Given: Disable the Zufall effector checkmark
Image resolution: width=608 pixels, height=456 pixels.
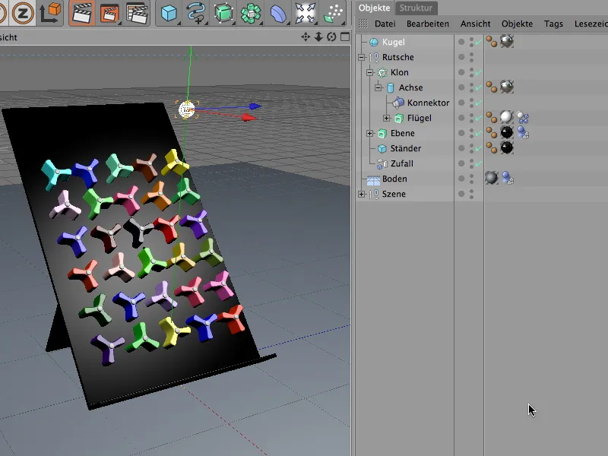Looking at the screenshot, I should [x=478, y=163].
